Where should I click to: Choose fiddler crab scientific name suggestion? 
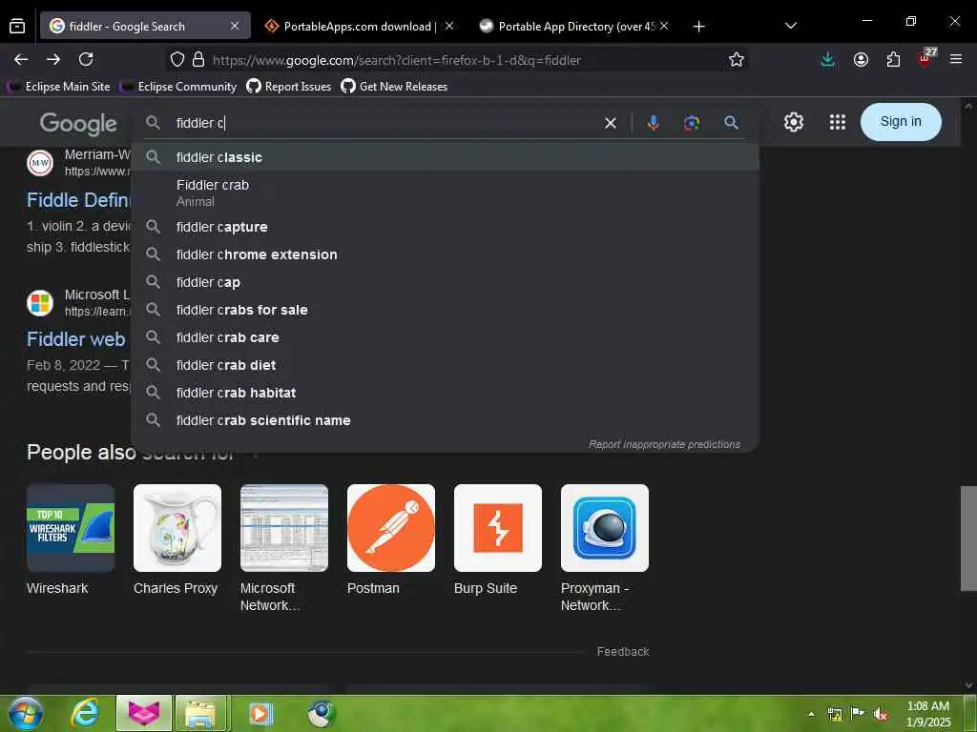point(445,420)
